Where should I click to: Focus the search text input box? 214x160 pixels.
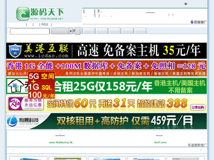coord(30,31)
